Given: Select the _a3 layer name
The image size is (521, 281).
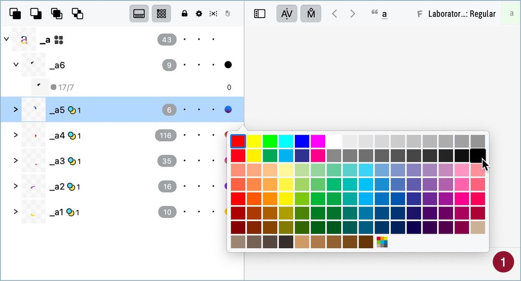Looking at the screenshot, I should tap(57, 161).
